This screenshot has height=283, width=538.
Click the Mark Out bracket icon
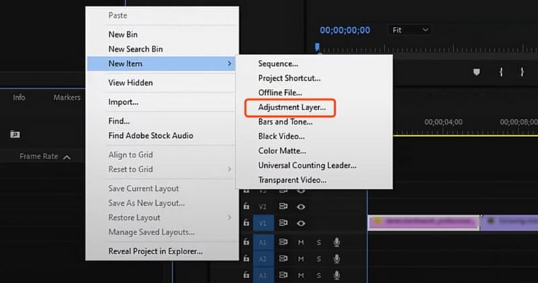point(521,71)
